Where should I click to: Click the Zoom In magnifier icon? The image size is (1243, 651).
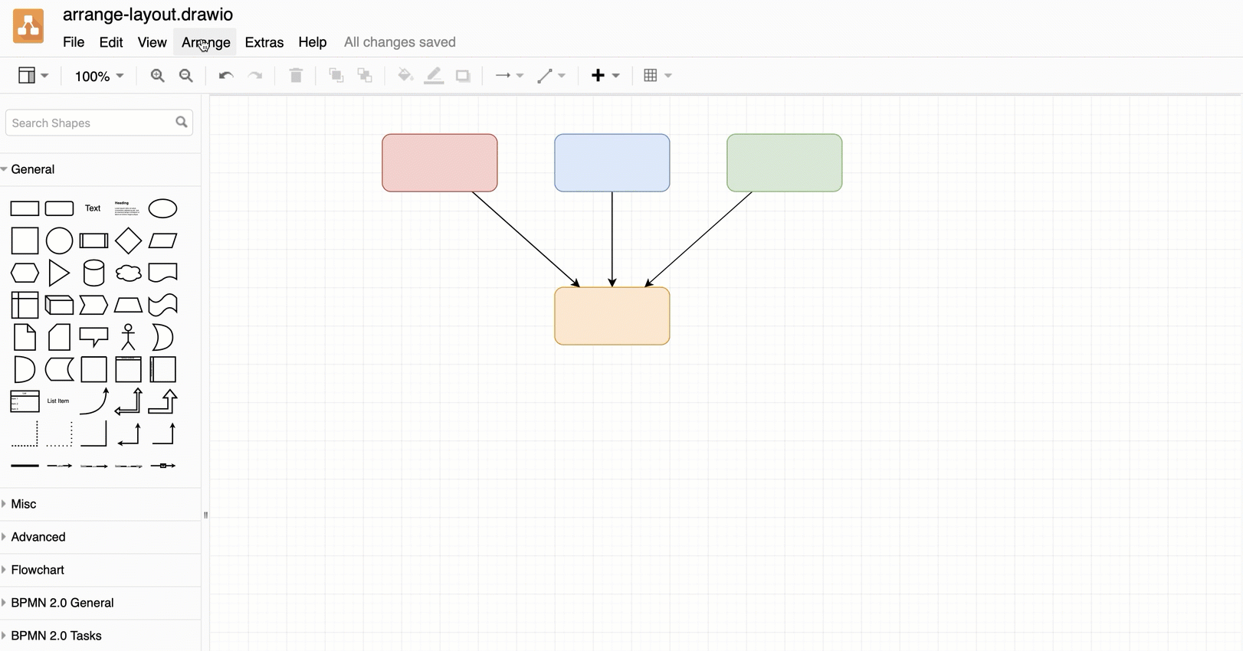(x=157, y=76)
